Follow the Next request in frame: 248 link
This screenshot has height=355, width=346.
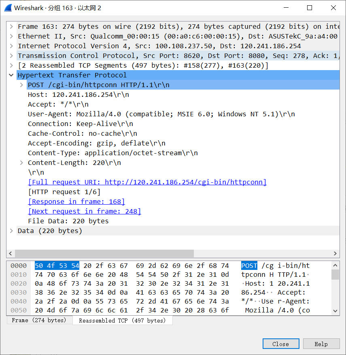[x=85, y=212]
